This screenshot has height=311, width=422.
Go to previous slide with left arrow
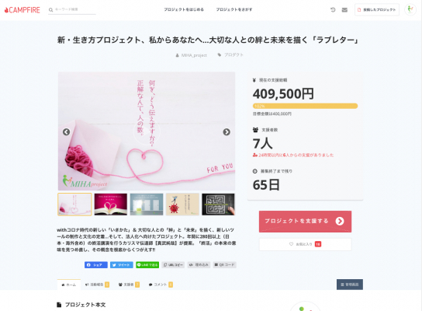tap(66, 132)
